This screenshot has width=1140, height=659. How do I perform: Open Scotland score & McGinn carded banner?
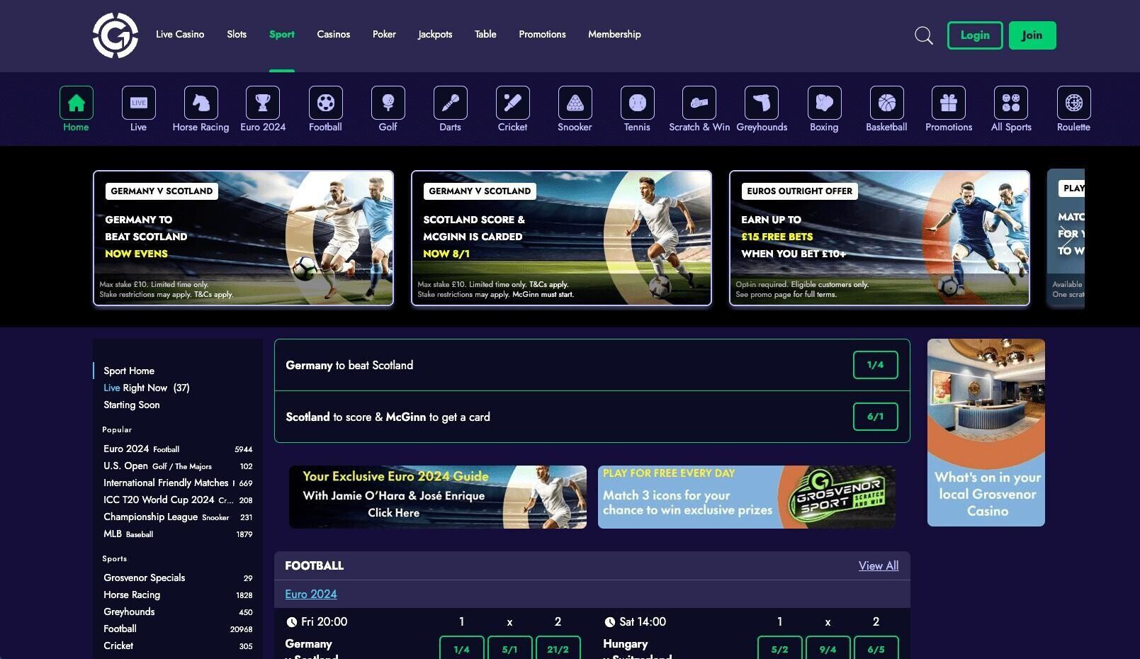pyautogui.click(x=561, y=238)
